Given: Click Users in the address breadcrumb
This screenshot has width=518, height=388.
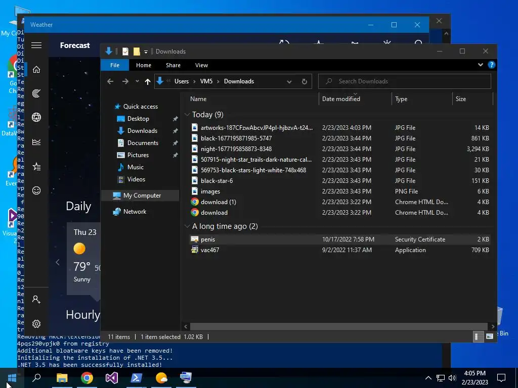Looking at the screenshot, I should tap(182, 81).
